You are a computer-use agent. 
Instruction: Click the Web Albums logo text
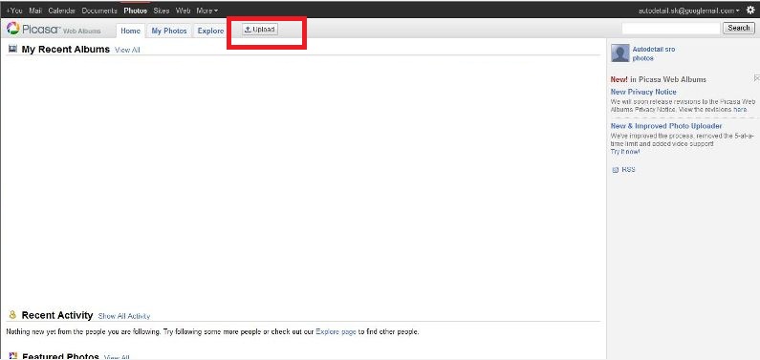82,31
